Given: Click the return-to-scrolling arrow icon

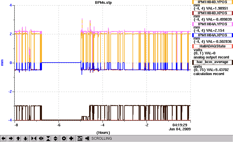Looking at the screenshot, I should tap(87, 139).
